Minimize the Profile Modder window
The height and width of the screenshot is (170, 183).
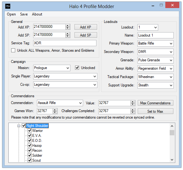tap(153, 6)
